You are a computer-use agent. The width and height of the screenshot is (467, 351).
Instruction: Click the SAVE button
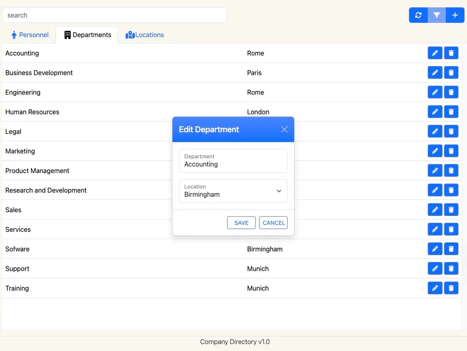coord(241,223)
